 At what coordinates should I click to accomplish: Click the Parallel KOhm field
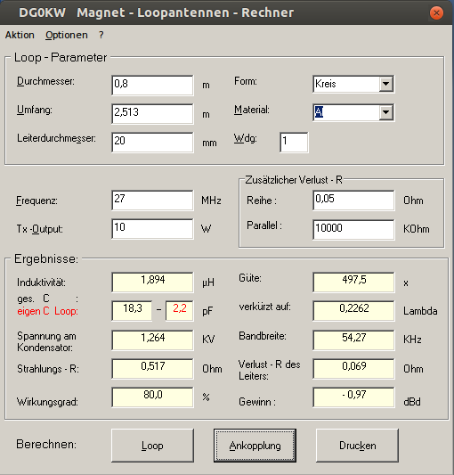click(353, 229)
